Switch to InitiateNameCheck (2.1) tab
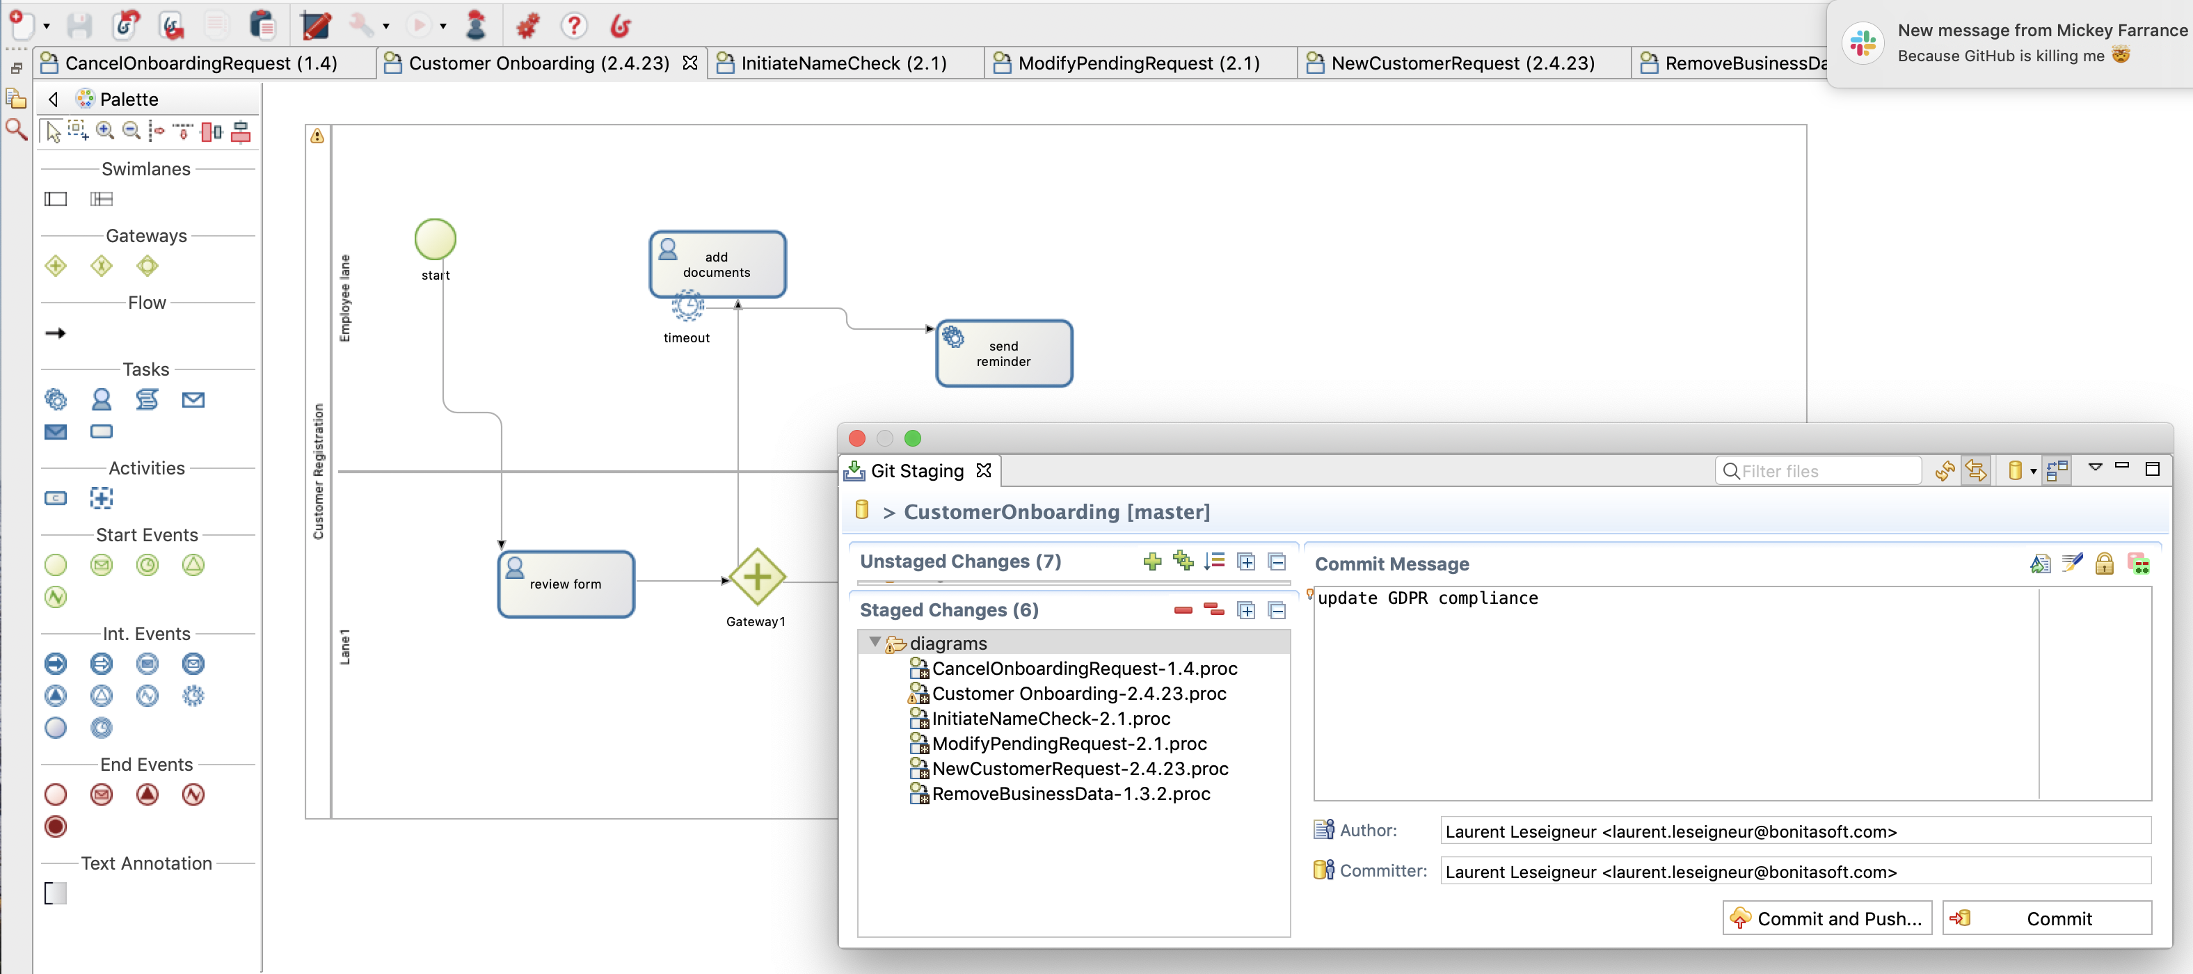The image size is (2193, 974). click(844, 63)
